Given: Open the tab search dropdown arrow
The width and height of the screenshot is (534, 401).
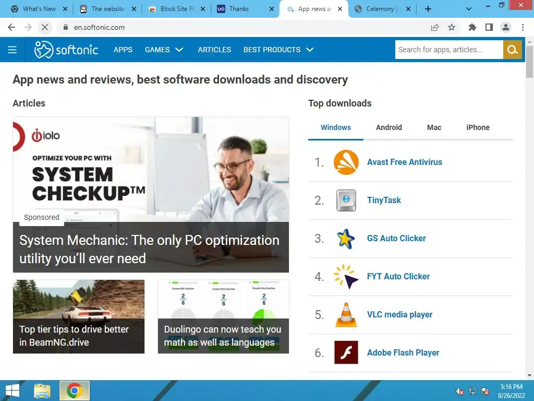Looking at the screenshot, I should [x=469, y=9].
